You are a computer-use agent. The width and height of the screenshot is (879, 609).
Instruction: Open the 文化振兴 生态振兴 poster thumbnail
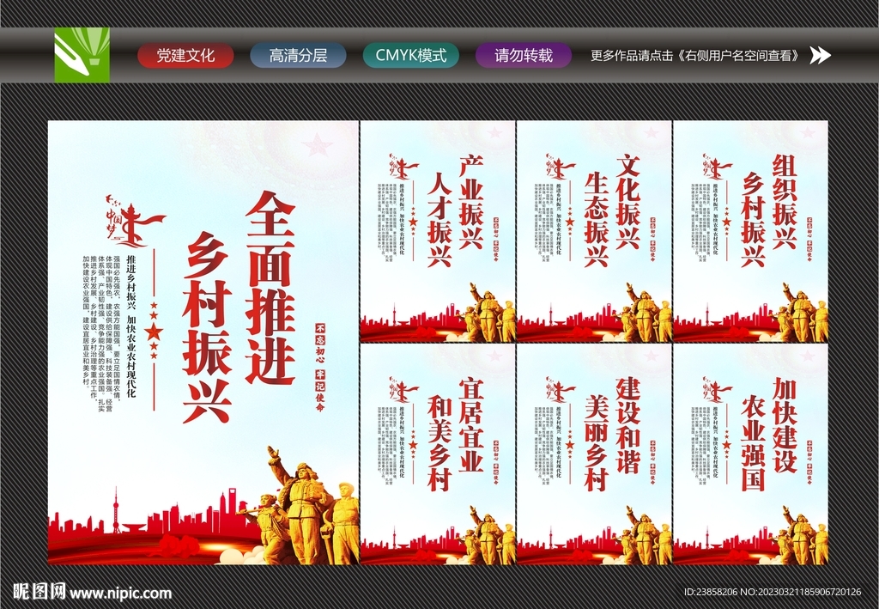click(594, 232)
